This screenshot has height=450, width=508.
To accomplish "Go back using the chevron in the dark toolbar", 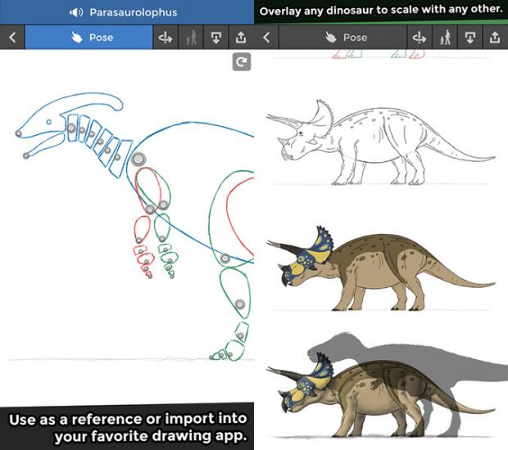I will 266,38.
